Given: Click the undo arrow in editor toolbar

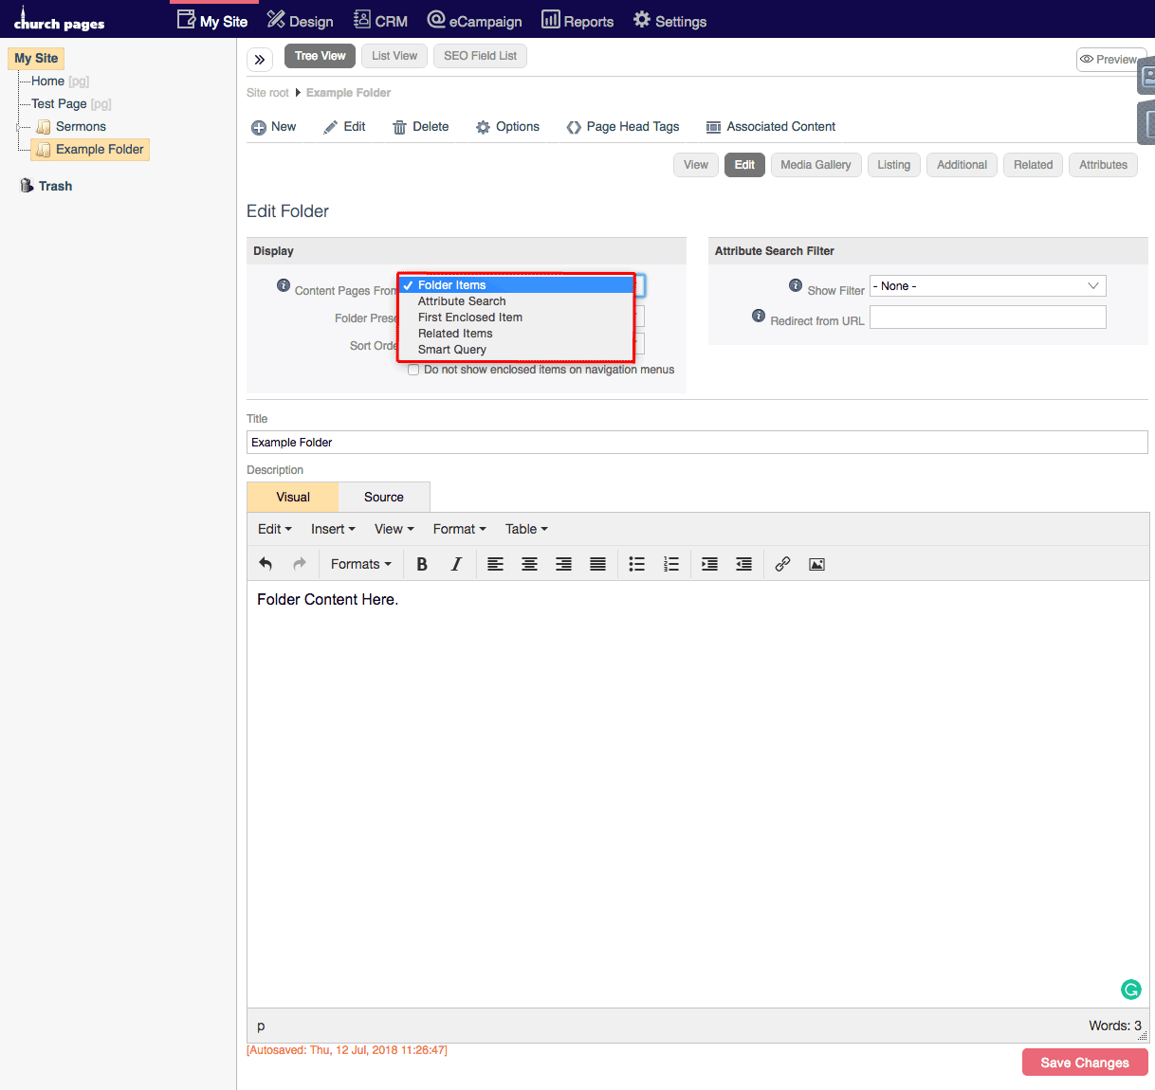Looking at the screenshot, I should [x=266, y=564].
